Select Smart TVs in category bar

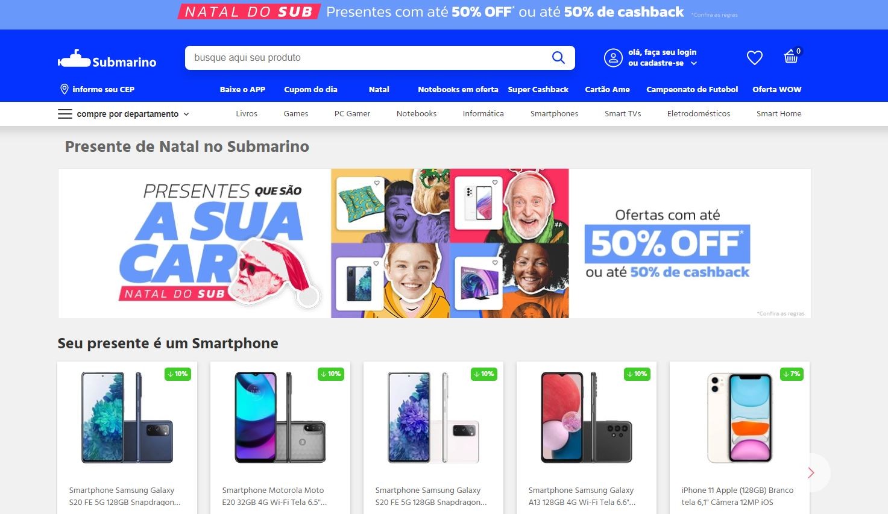pos(623,113)
